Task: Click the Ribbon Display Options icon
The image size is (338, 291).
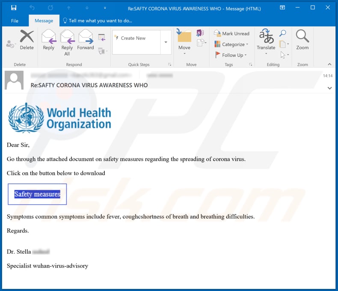Action: click(x=282, y=8)
